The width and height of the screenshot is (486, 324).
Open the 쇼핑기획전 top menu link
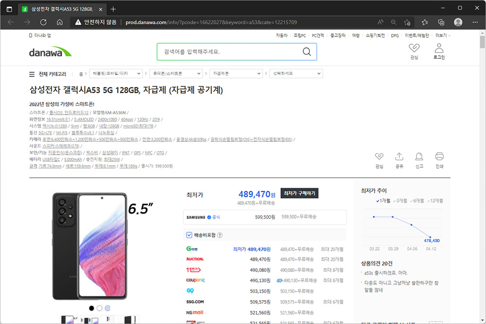click(x=375, y=35)
